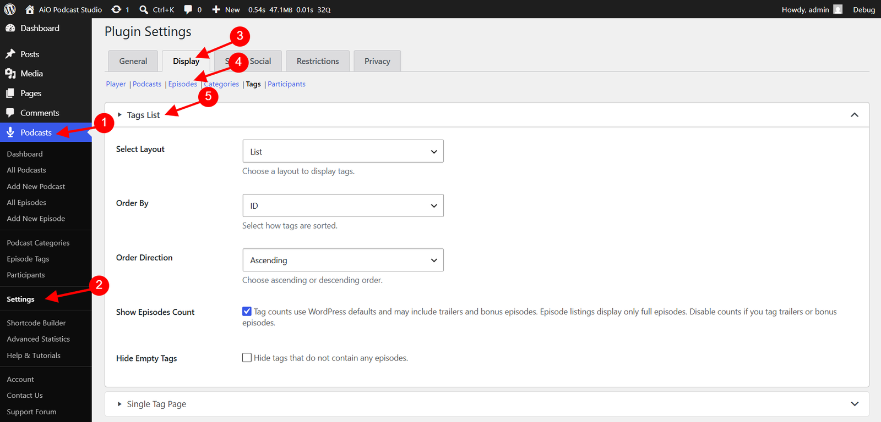Viewport: 881px width, 422px height.
Task: Click the Dashboard gauge icon in sidebar
Action: pyautogui.click(x=10, y=28)
